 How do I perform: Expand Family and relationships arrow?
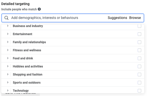click(x=8, y=42)
